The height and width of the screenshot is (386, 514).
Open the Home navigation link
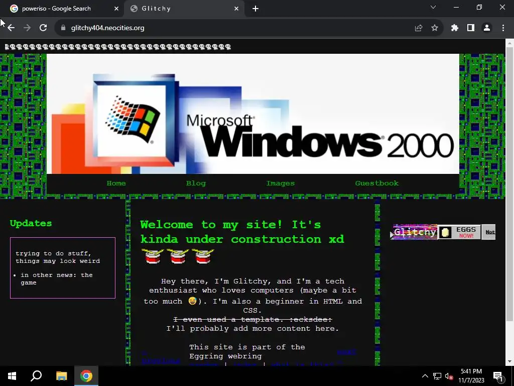click(116, 183)
